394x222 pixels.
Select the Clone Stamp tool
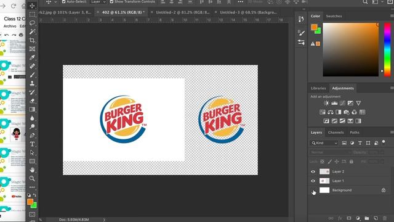click(x=32, y=83)
